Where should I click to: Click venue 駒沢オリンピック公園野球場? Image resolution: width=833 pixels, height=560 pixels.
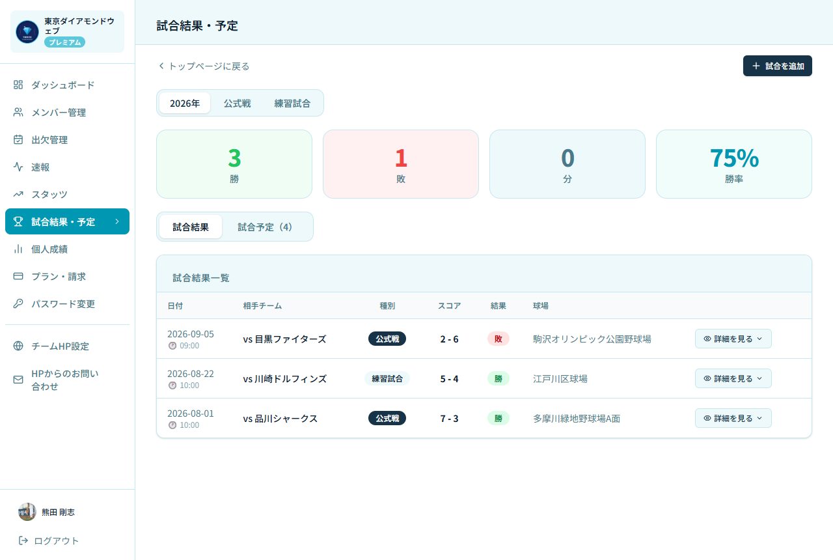coord(592,339)
